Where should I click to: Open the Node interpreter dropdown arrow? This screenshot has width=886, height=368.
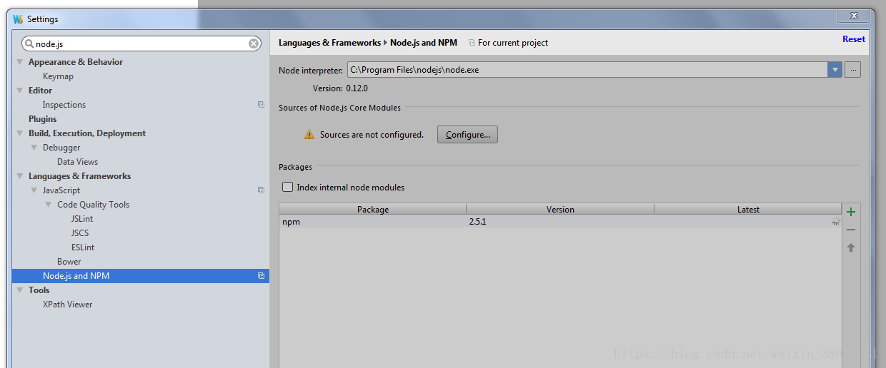[835, 70]
